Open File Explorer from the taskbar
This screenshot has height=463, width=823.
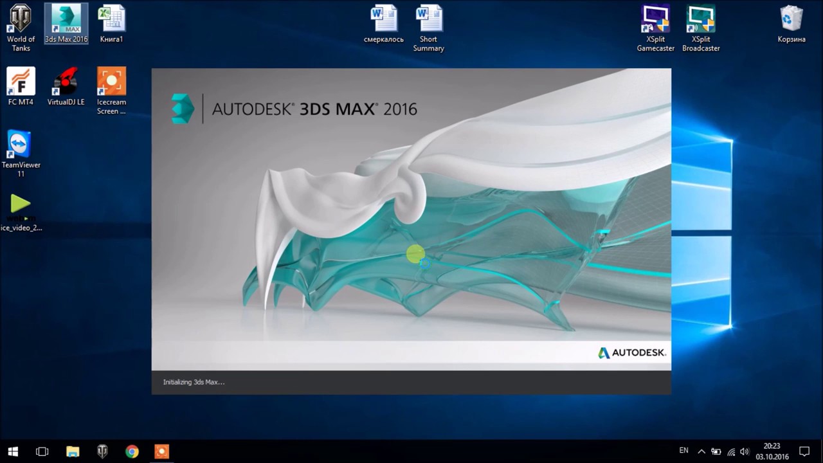tap(73, 451)
